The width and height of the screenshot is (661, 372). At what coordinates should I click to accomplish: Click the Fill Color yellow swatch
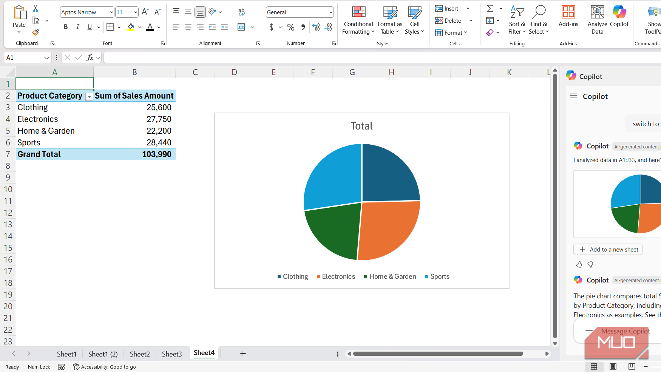[x=131, y=27]
